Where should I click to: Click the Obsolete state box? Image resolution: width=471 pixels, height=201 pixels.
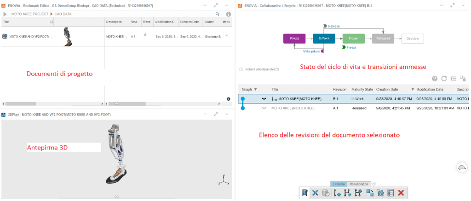pos(413,39)
